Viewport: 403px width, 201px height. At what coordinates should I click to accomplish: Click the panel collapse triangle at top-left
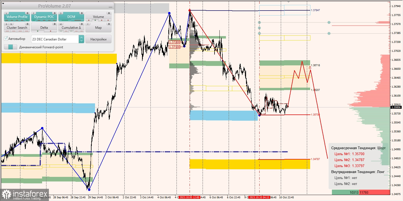pyautogui.click(x=2, y=4)
